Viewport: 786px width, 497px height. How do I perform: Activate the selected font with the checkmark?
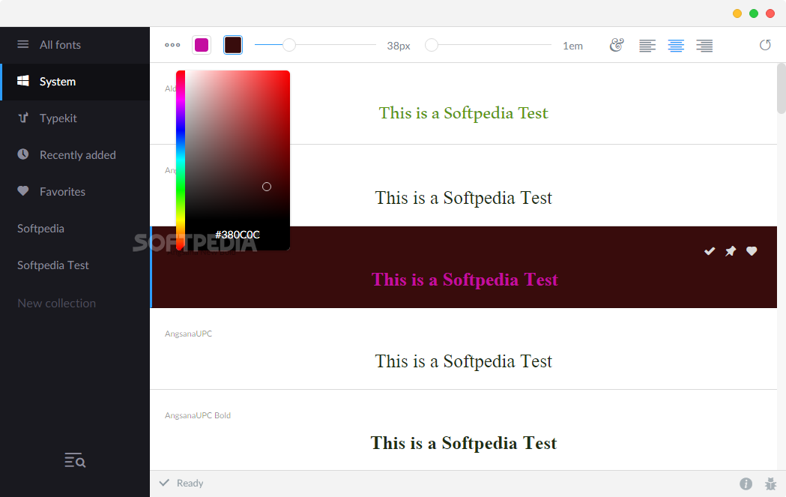(710, 251)
